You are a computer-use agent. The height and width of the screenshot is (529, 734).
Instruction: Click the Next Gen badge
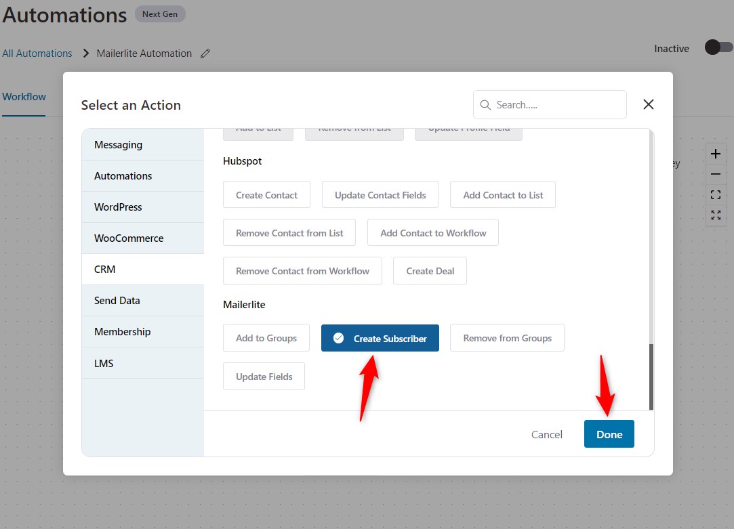tap(160, 14)
